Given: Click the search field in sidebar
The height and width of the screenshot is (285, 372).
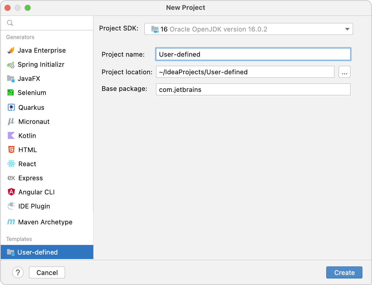Looking at the screenshot, I should click(47, 23).
